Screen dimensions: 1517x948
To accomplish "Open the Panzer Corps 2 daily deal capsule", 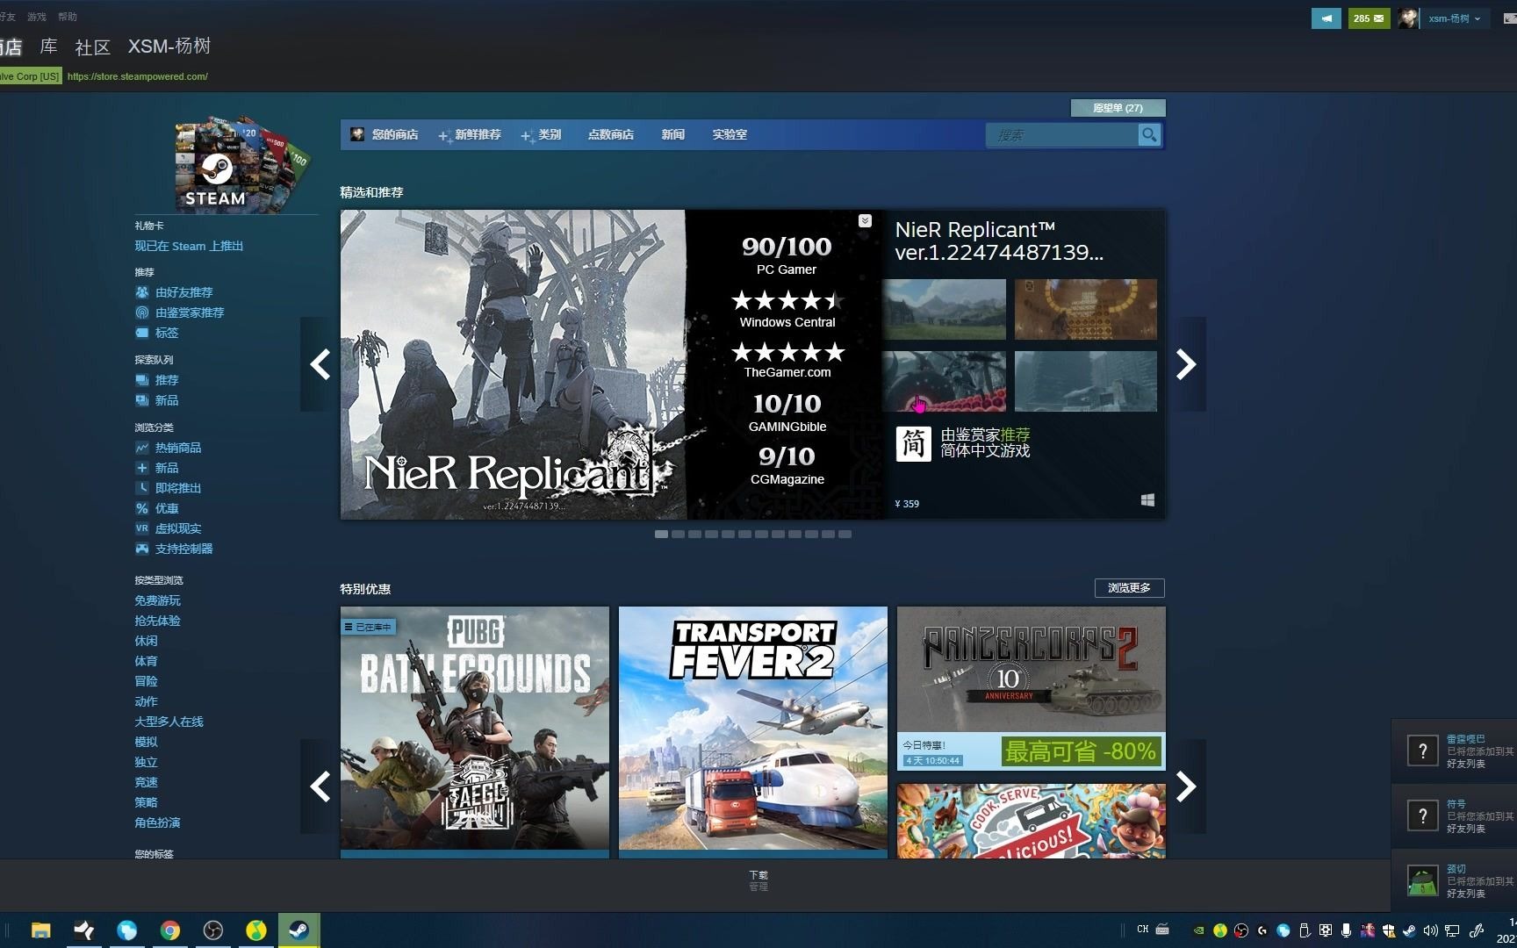I will point(1032,688).
